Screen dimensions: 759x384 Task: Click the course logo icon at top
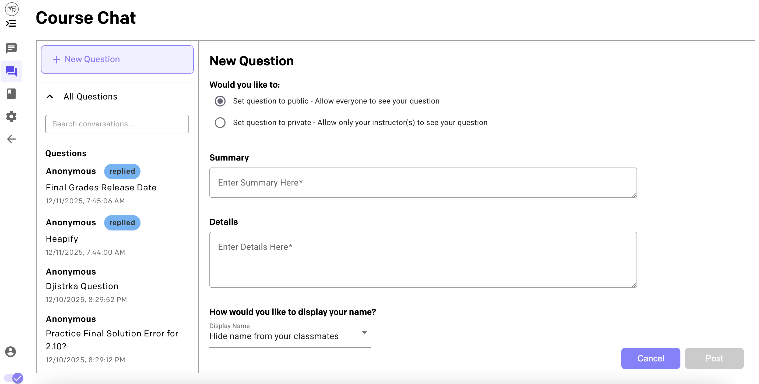[12, 9]
